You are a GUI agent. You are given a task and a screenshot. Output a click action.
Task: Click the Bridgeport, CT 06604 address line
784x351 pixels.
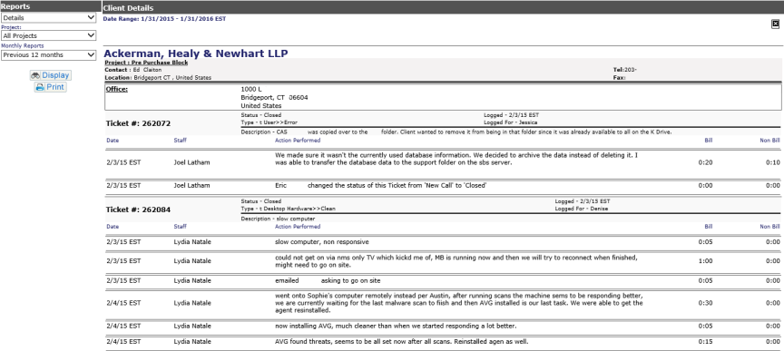275,98
